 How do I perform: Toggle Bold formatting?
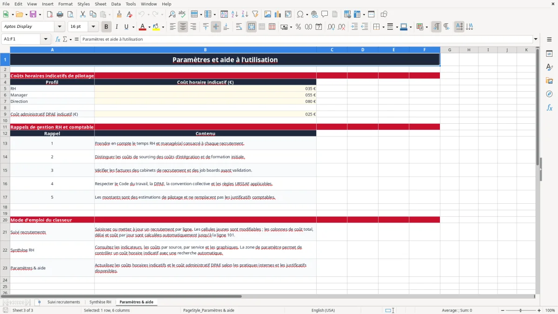[106, 27]
